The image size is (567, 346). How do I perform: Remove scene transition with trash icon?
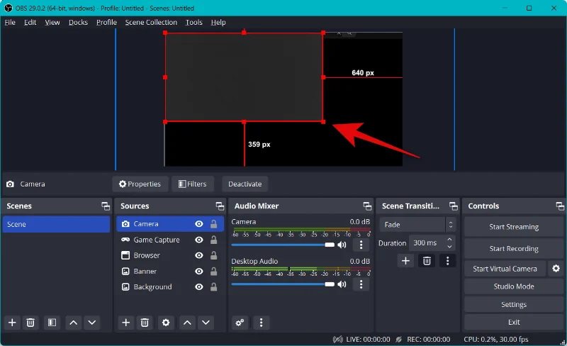coord(427,261)
